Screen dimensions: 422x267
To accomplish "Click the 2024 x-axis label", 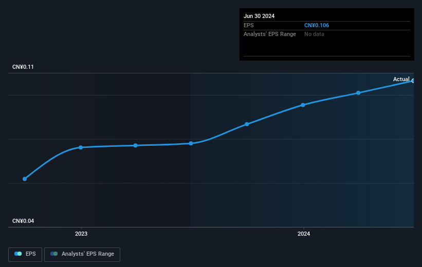I will [304, 234].
